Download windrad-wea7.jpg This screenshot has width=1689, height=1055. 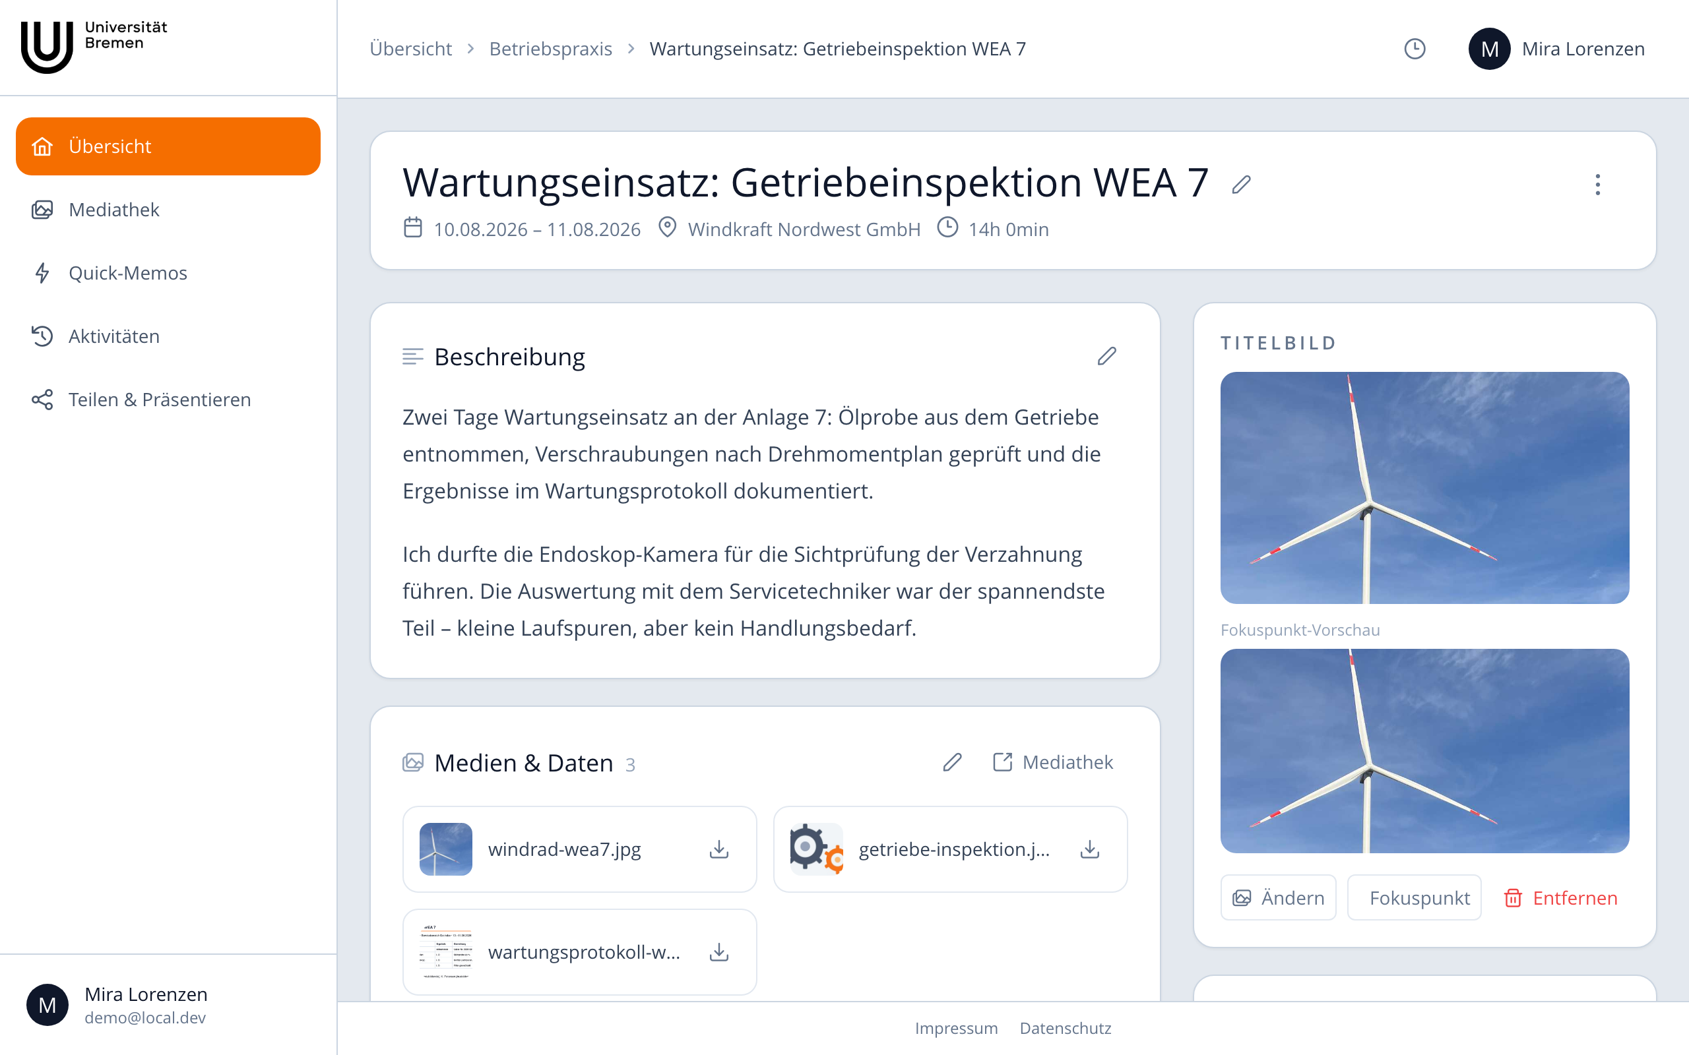tap(719, 849)
